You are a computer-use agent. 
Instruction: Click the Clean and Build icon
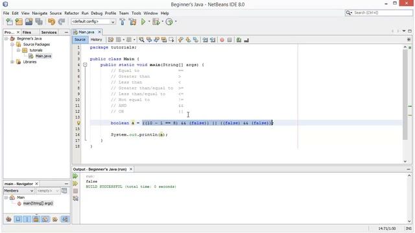tap(132, 21)
